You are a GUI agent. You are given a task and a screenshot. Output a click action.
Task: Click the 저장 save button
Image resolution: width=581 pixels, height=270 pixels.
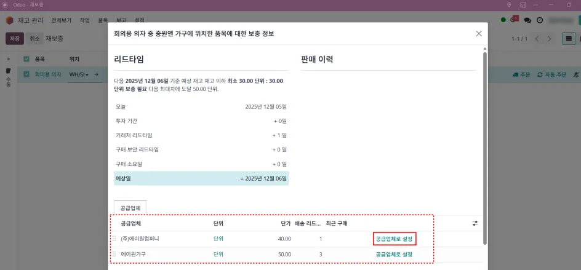[15, 39]
